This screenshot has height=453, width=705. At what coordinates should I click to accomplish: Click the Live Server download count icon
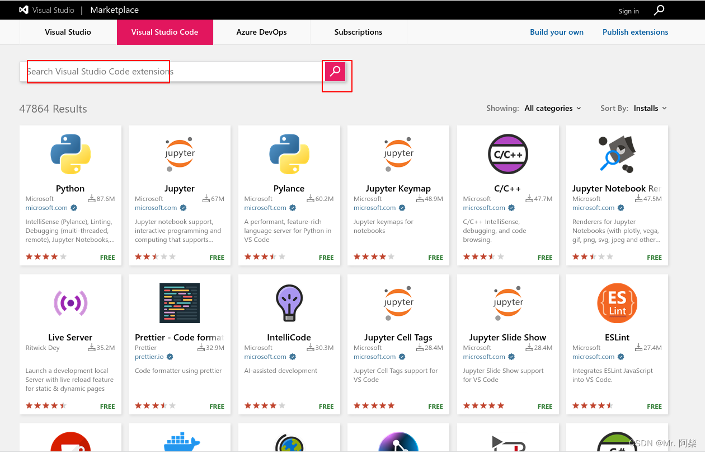point(92,347)
